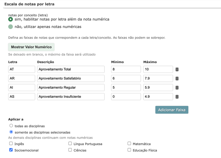Check the Ciências checkbox
This screenshot has height=158, width=221.
coord(70,150)
